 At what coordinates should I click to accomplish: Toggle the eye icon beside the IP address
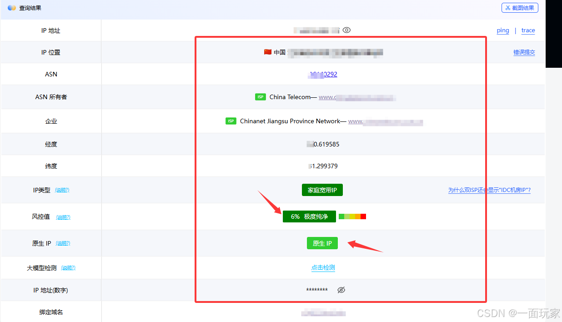click(346, 30)
